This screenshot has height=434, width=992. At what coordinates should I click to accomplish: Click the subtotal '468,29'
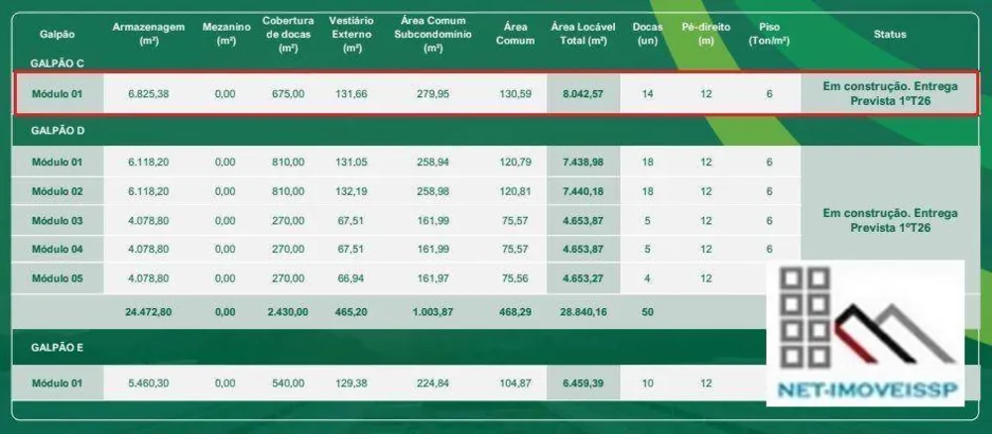pos(516,312)
